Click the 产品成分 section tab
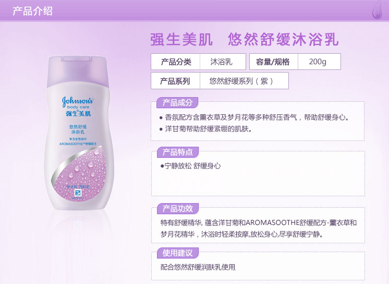Screen dimensions: 389x284 177,102
